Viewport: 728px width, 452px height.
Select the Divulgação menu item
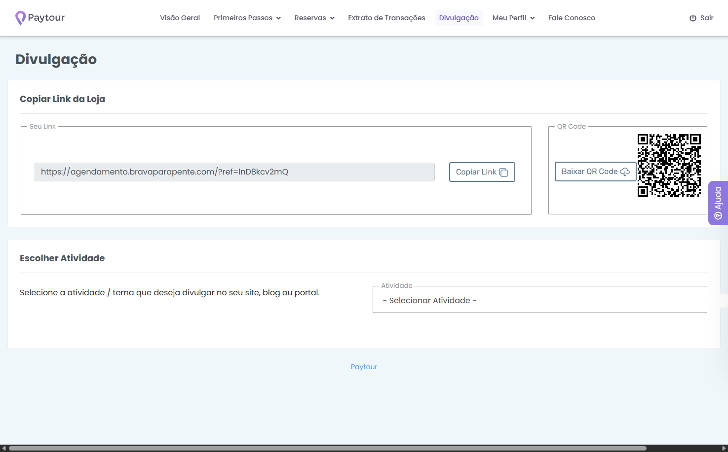coord(459,18)
